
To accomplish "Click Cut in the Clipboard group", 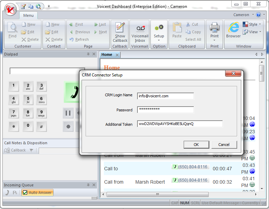I will [x=192, y=24].
